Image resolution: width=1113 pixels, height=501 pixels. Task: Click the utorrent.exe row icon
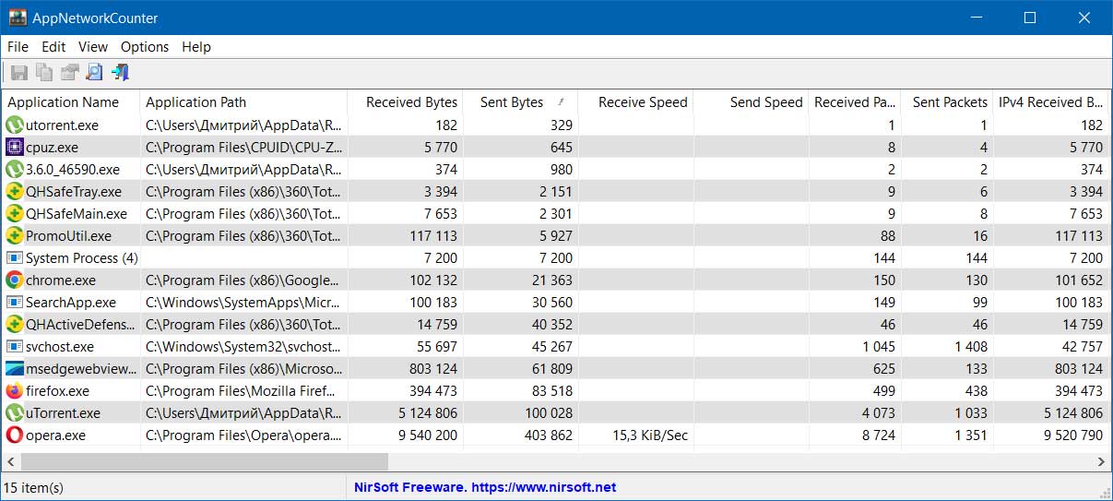pos(14,125)
